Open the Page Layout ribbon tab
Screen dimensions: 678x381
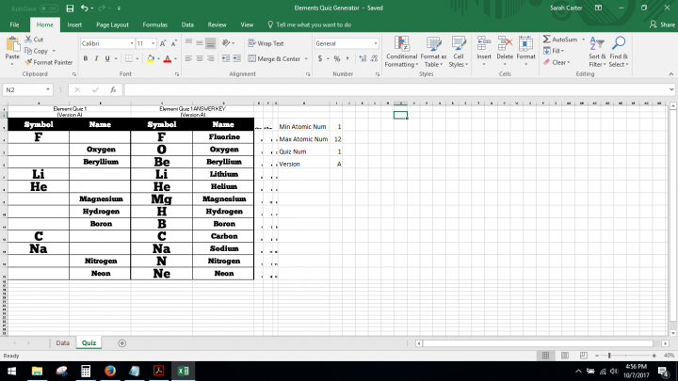coord(112,24)
